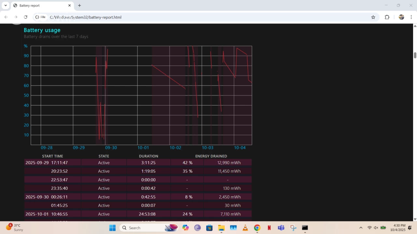Open File Explorer from the taskbar

click(221, 228)
